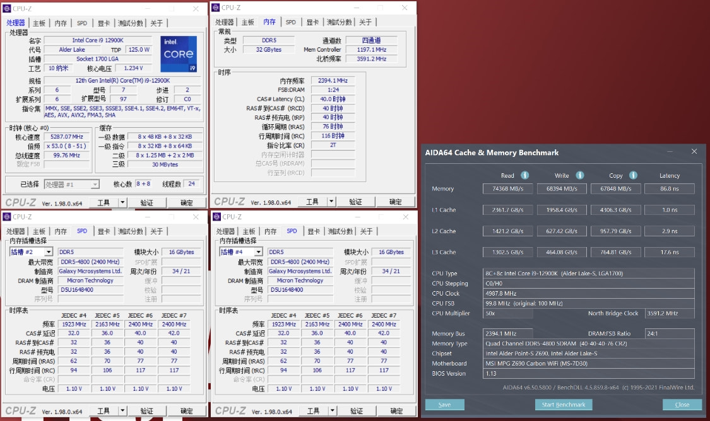Click the BIOS Version value field in AIDA64
The width and height of the screenshot is (710, 421).
(588, 373)
